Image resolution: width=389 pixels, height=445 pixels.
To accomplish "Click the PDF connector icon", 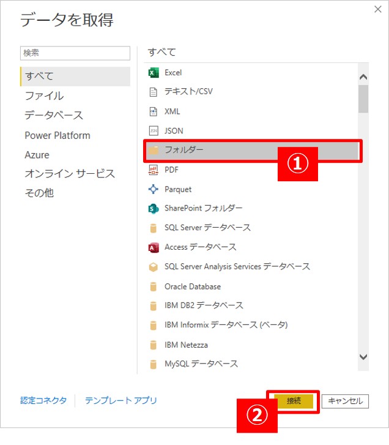I will (x=154, y=170).
